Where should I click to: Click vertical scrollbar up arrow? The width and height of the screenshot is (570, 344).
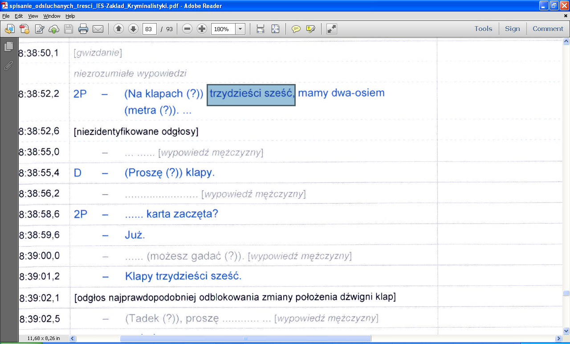click(566, 41)
